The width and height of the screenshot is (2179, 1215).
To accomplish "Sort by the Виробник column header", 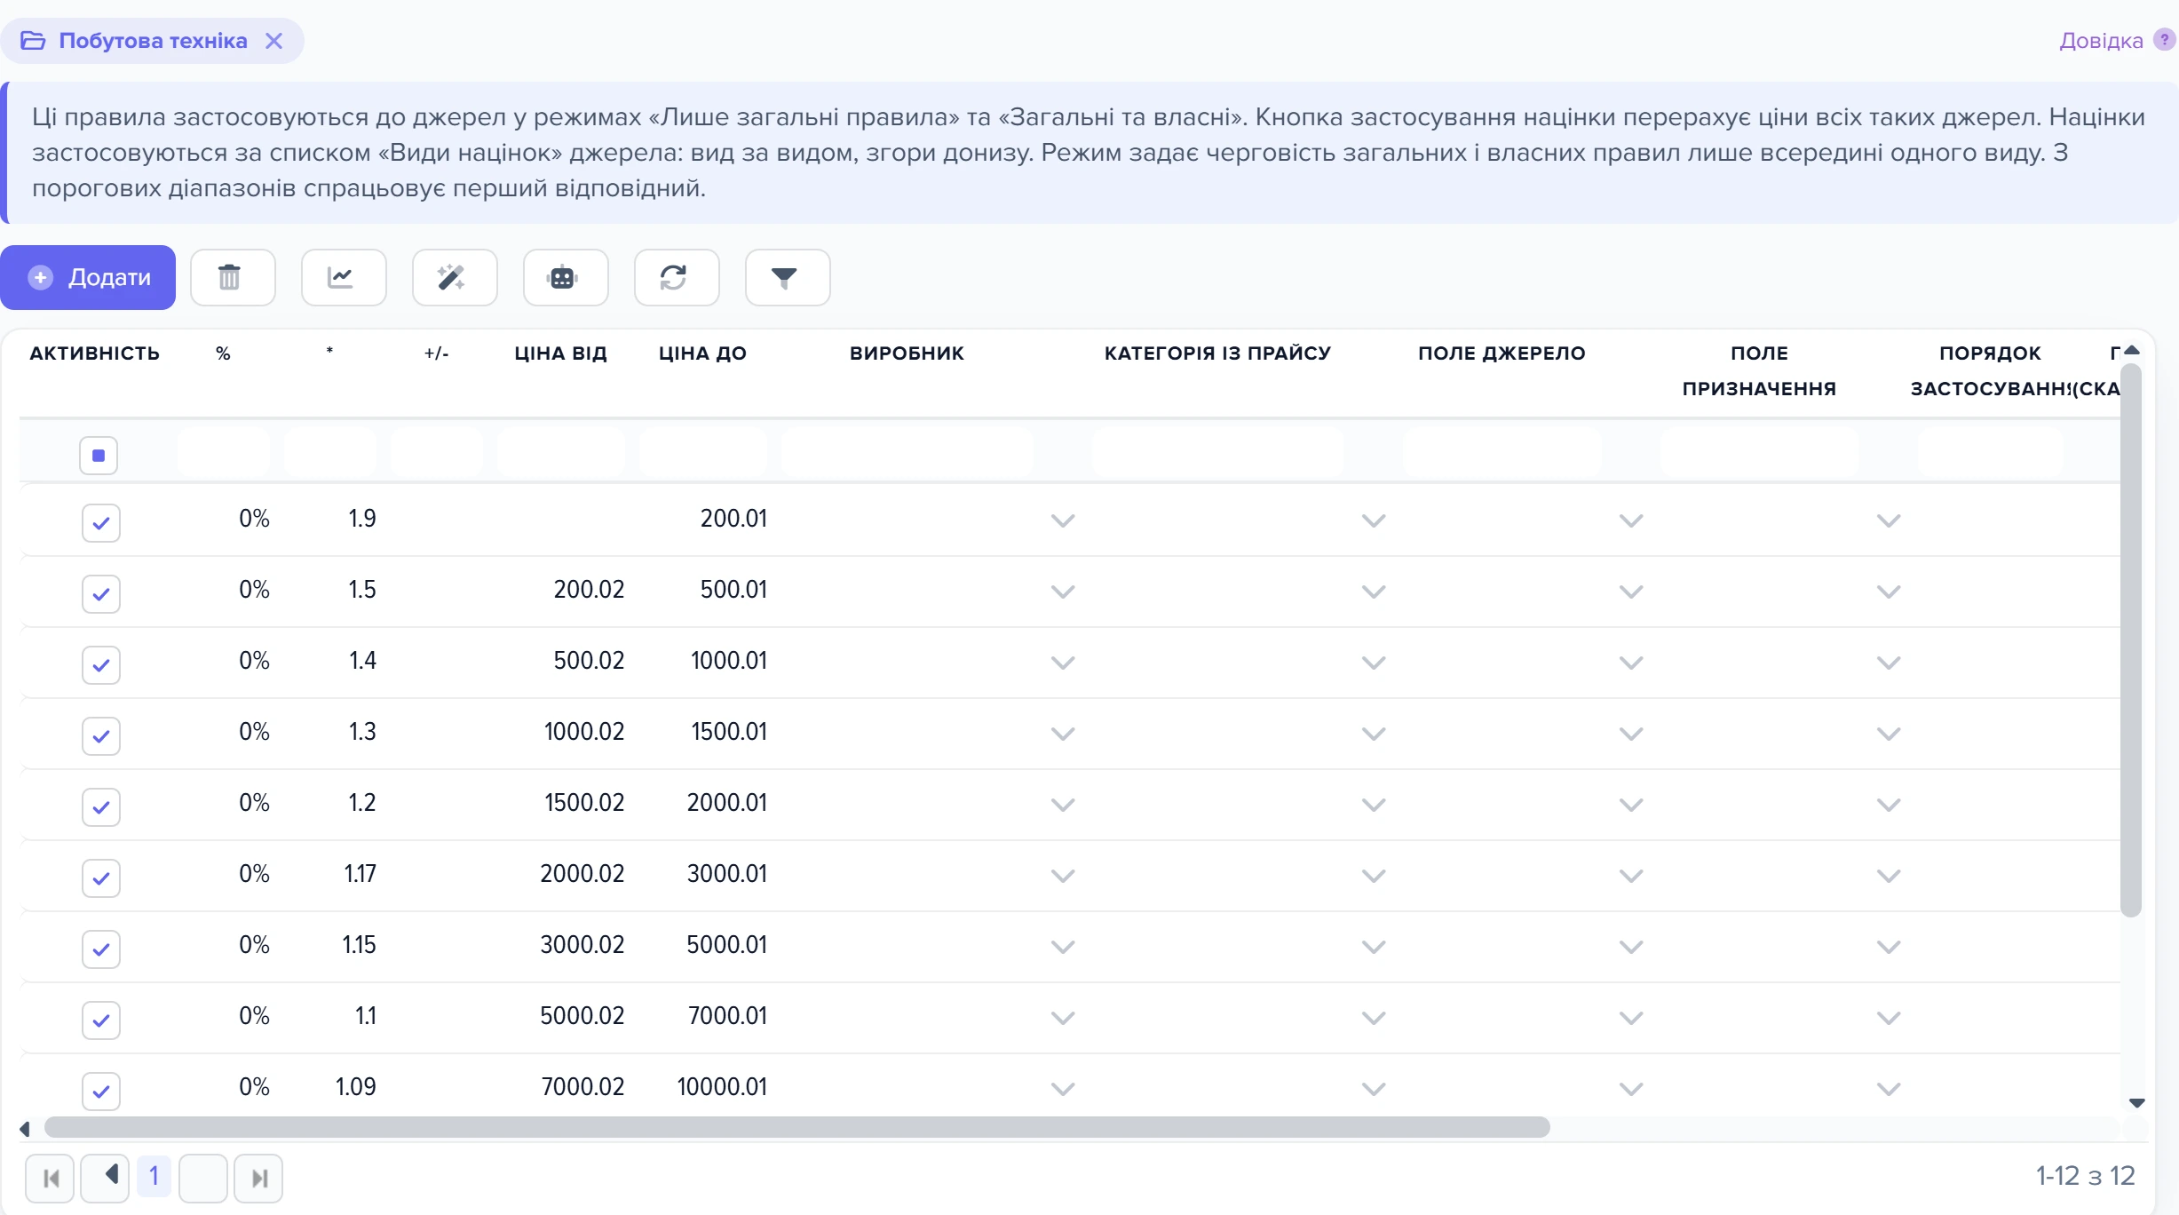I will click(x=907, y=353).
